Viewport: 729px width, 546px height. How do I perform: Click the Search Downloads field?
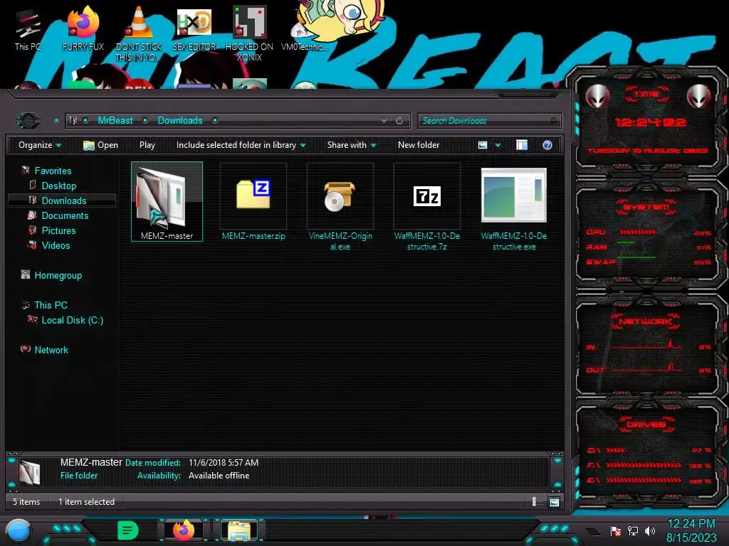coord(490,121)
